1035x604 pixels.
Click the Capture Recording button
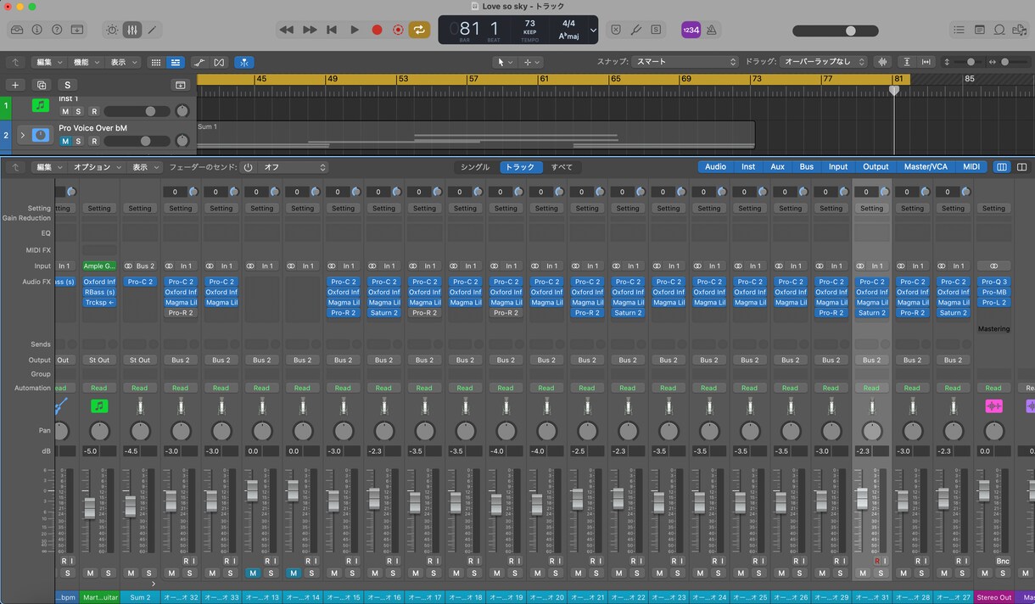[398, 30]
